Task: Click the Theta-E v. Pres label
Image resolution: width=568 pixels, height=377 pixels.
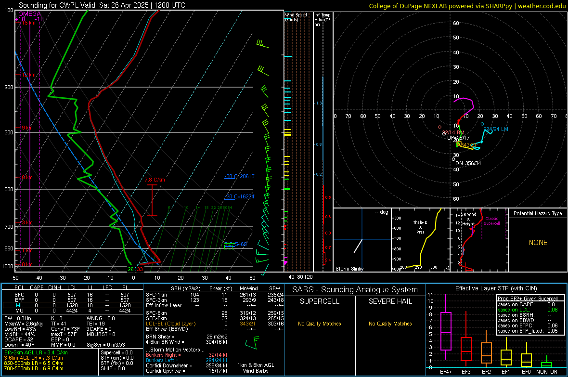Action: coord(420,227)
